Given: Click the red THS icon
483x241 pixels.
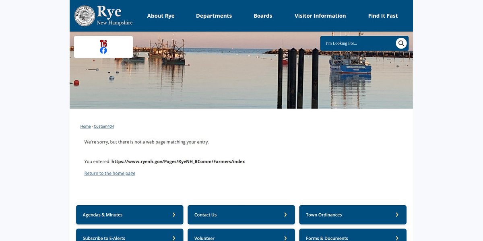Looking at the screenshot, I should click(x=103, y=43).
